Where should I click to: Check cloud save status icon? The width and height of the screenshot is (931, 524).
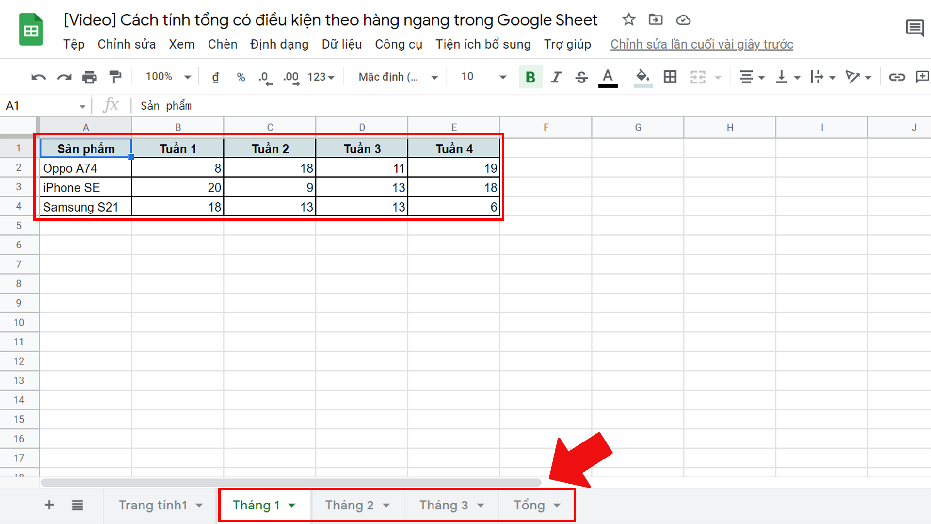pyautogui.click(x=683, y=20)
